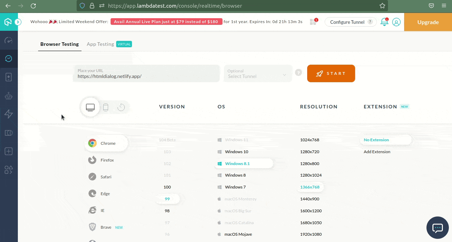
Task: Open the mobile device testing sidebar icon
Action: [x=9, y=77]
